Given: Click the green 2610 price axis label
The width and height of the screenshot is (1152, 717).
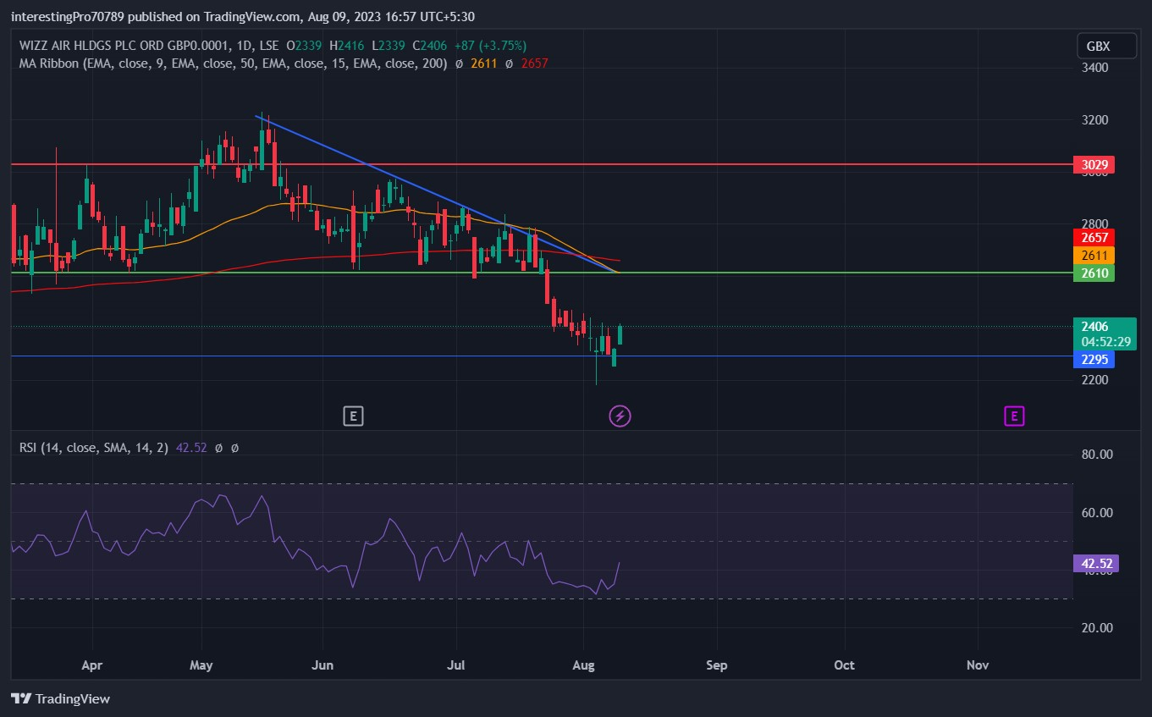Looking at the screenshot, I should point(1094,273).
